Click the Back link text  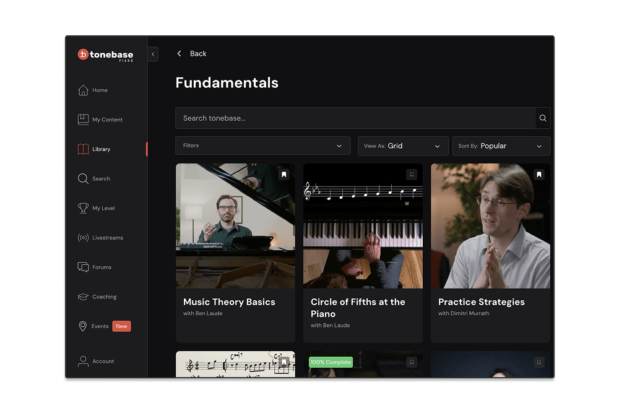[198, 54]
